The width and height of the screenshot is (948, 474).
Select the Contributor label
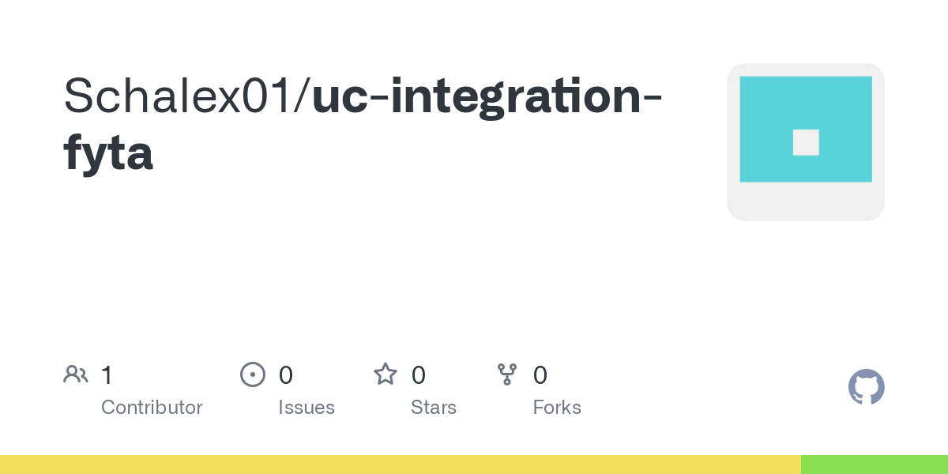(x=152, y=408)
